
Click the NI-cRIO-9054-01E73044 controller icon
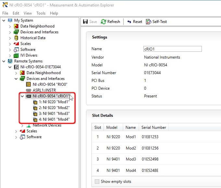16,67
